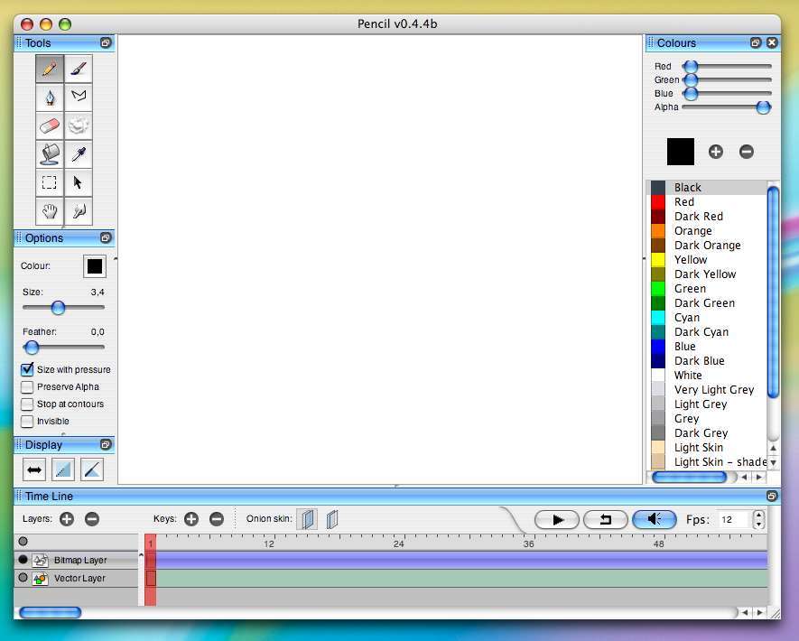This screenshot has height=641, width=799.
Task: Choose Light Skin in colour list
Action: [709, 448]
